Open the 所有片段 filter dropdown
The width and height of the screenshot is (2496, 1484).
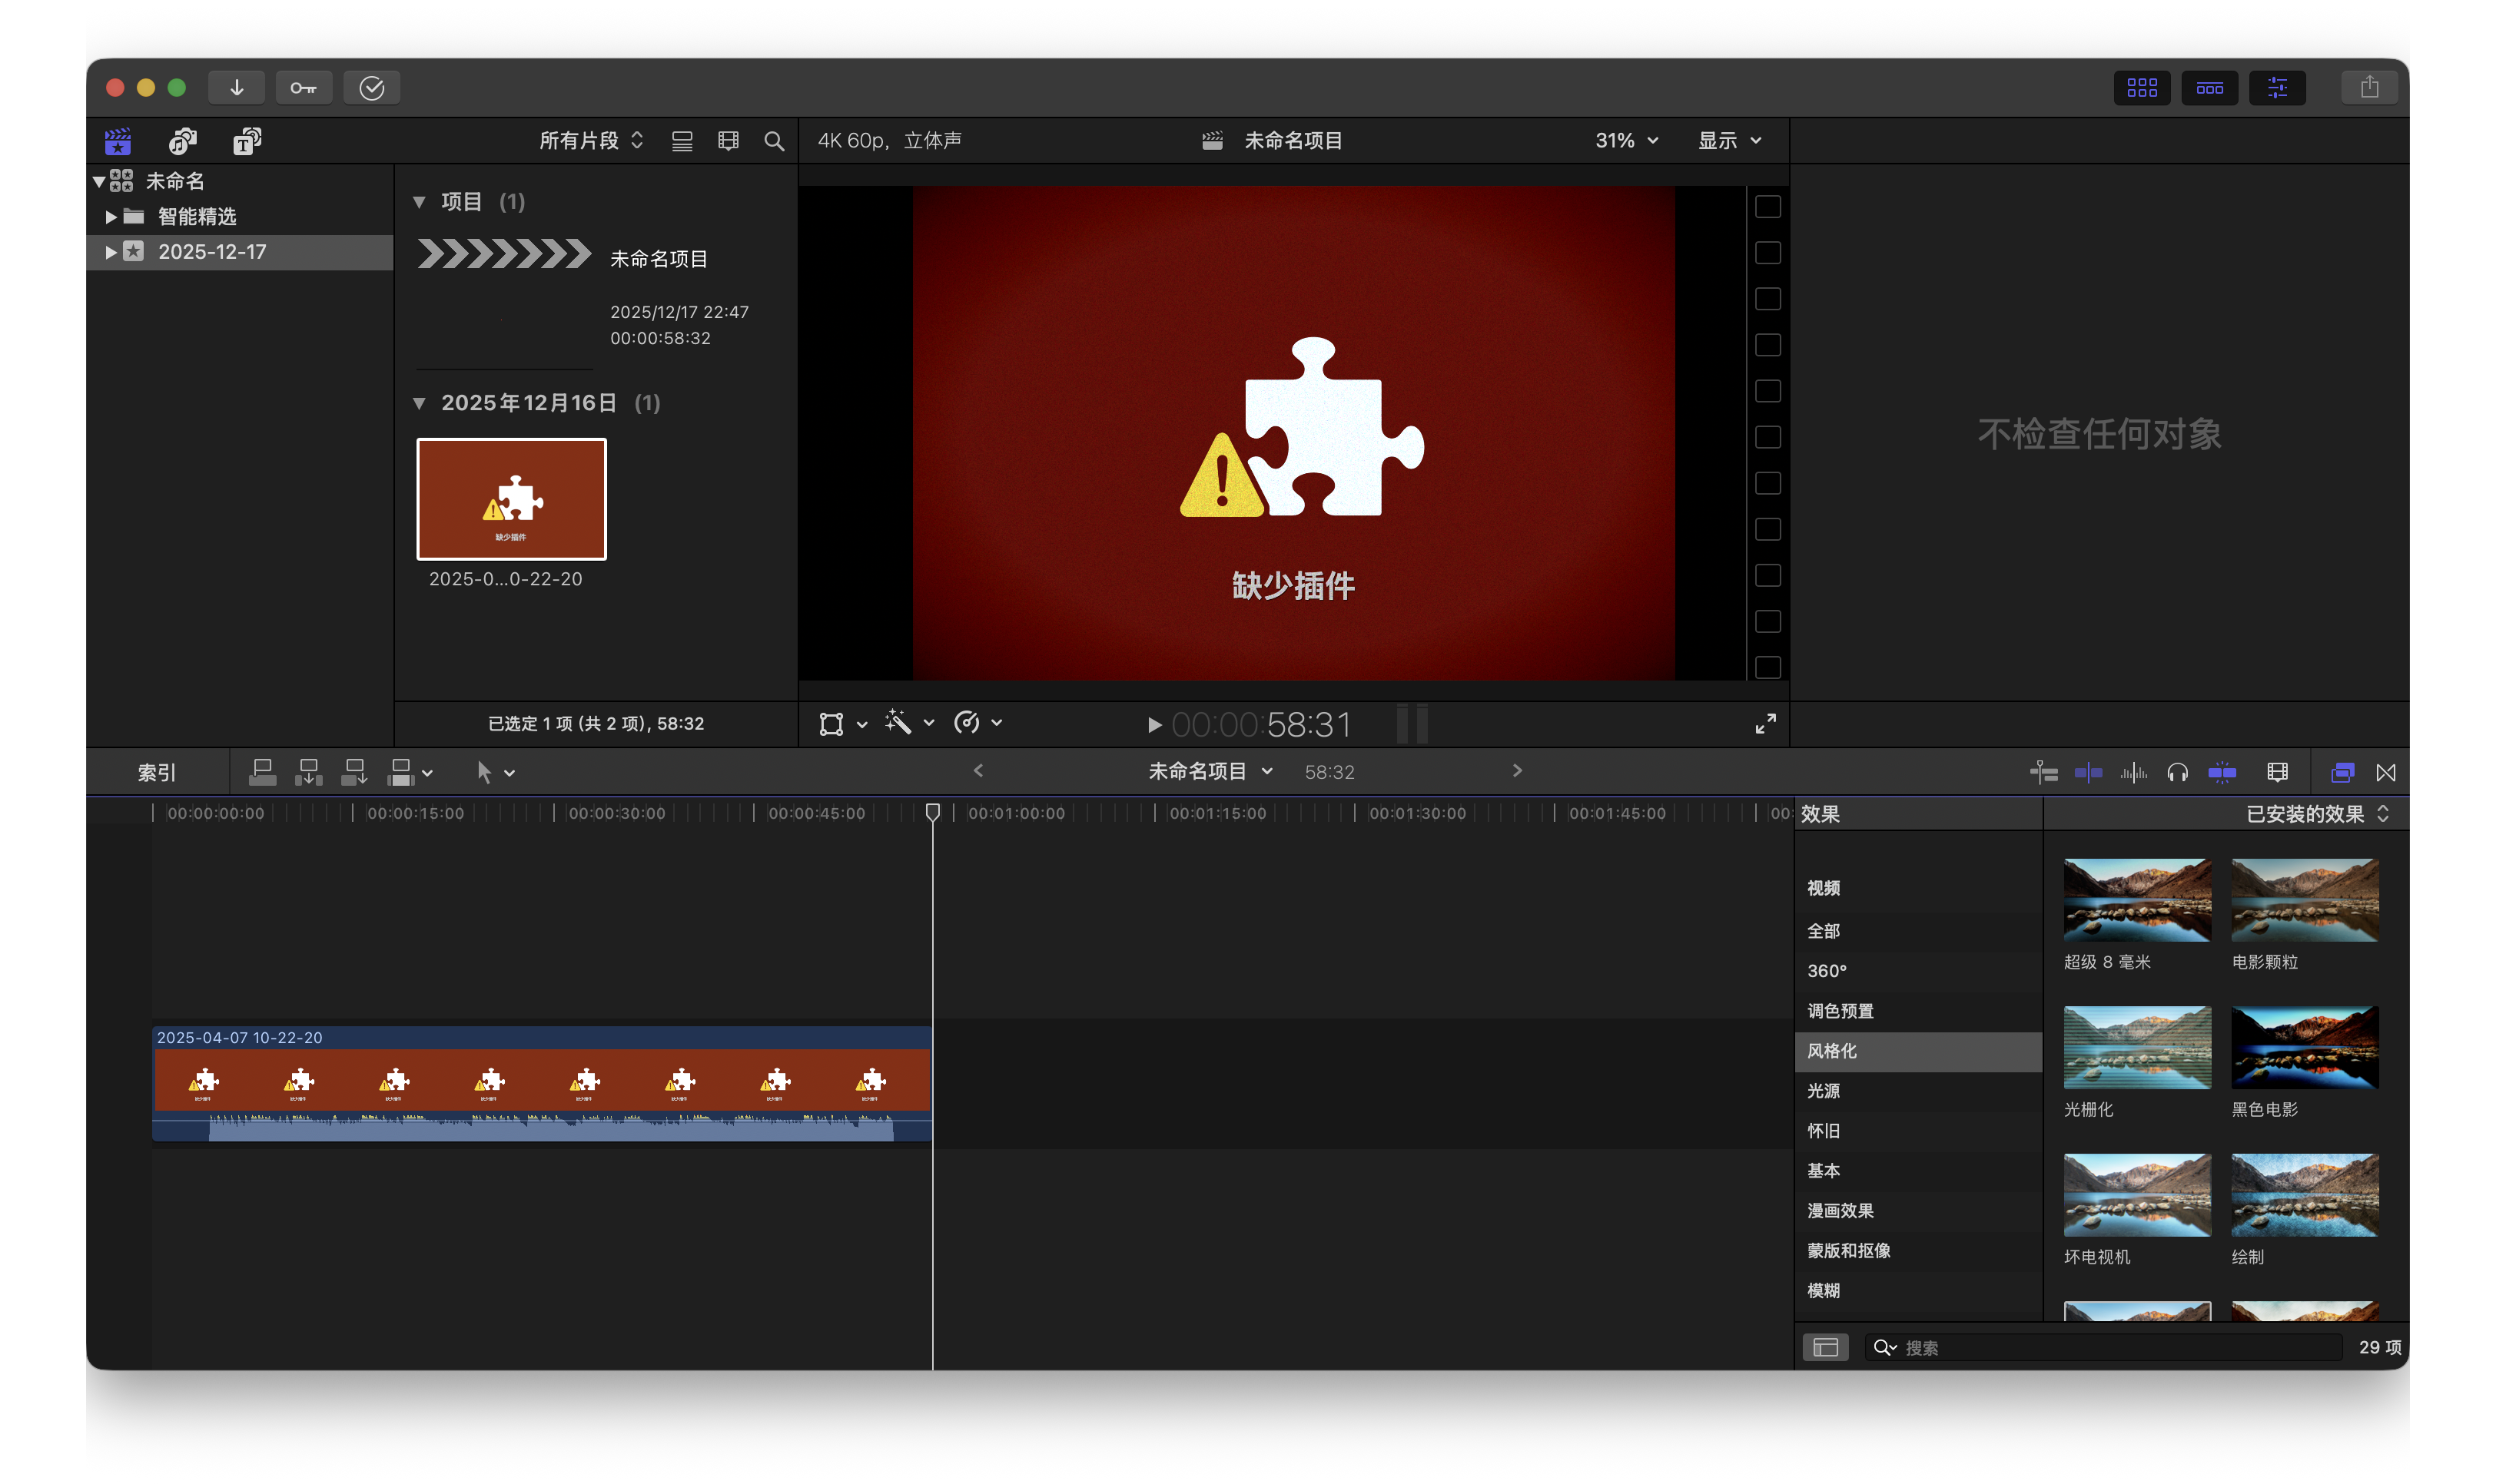[590, 141]
